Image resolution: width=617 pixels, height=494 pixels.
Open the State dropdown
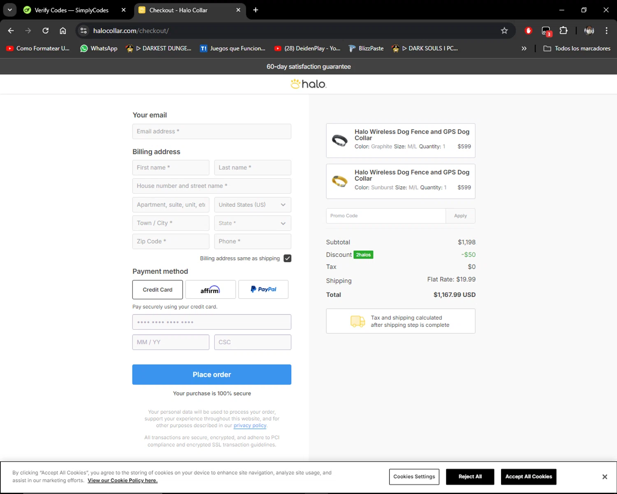point(253,223)
